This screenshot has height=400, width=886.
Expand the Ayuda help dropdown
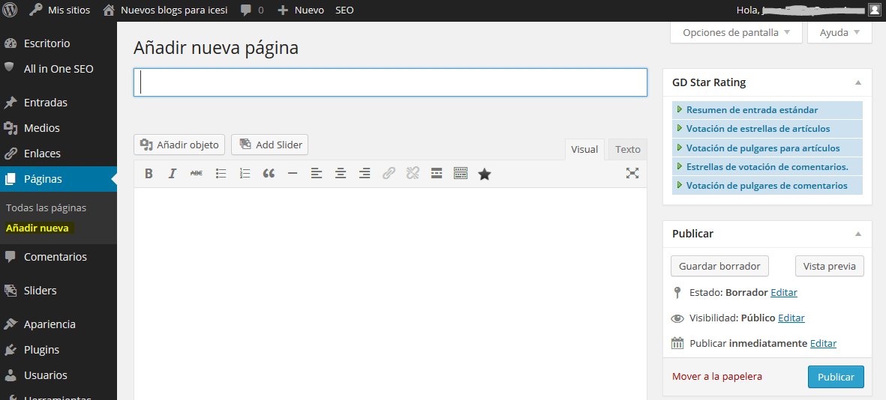pyautogui.click(x=839, y=33)
